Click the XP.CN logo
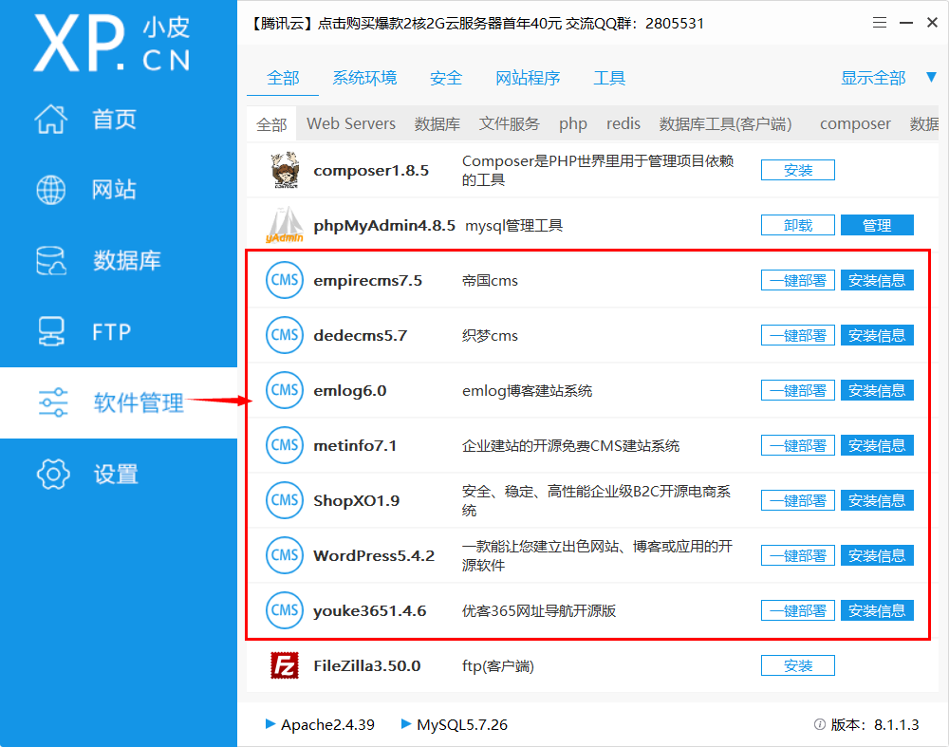Screen dimensions: 949x747 pyautogui.click(x=112, y=44)
